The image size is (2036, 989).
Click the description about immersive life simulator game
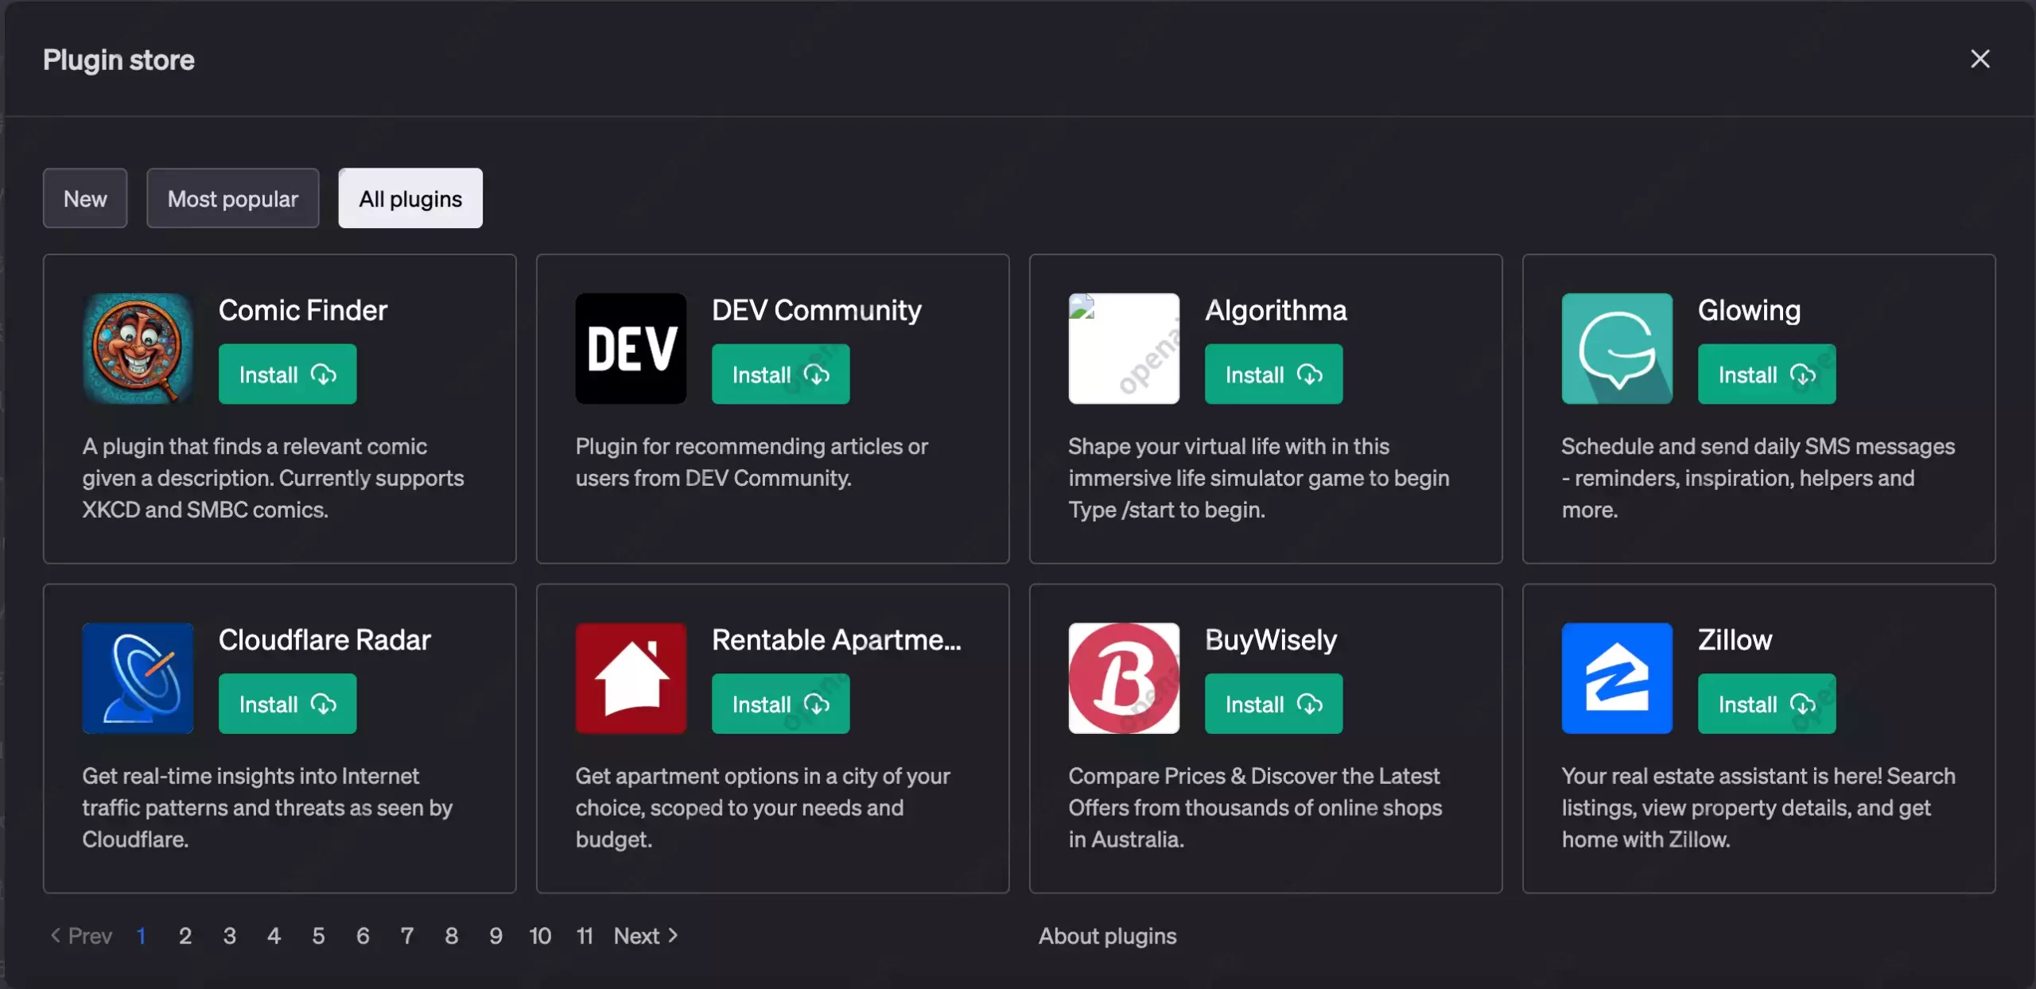(x=1259, y=478)
